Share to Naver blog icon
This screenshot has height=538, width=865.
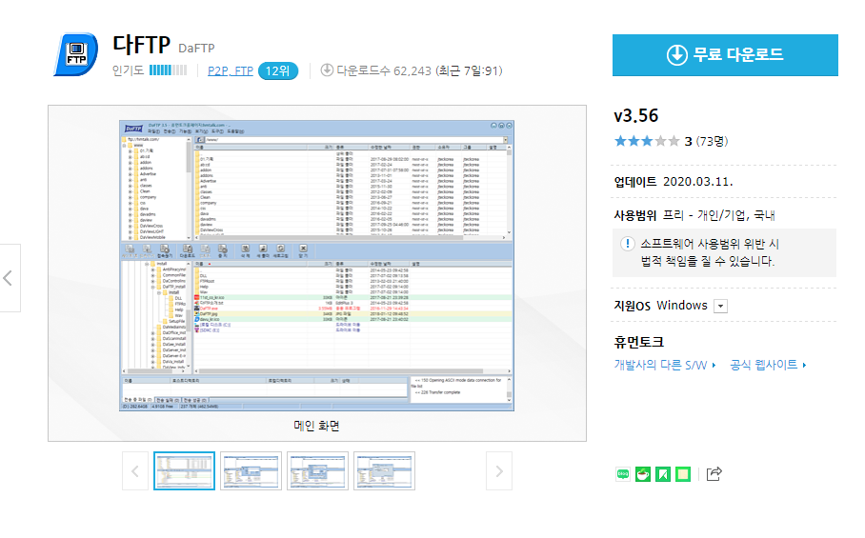pyautogui.click(x=623, y=474)
